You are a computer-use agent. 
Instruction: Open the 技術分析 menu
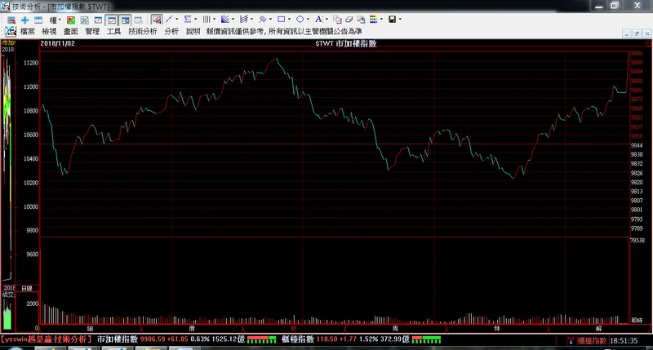coord(142,32)
